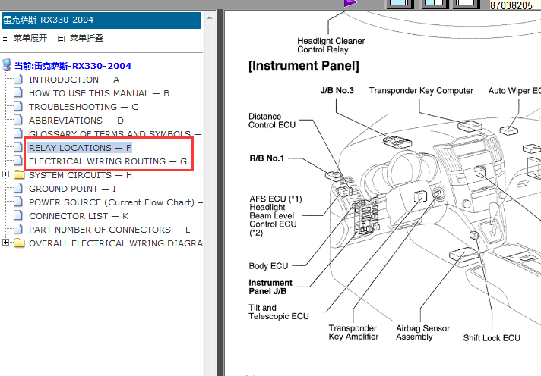
Task: Click the purple arrow toolbar icon
Action: coord(351,3)
